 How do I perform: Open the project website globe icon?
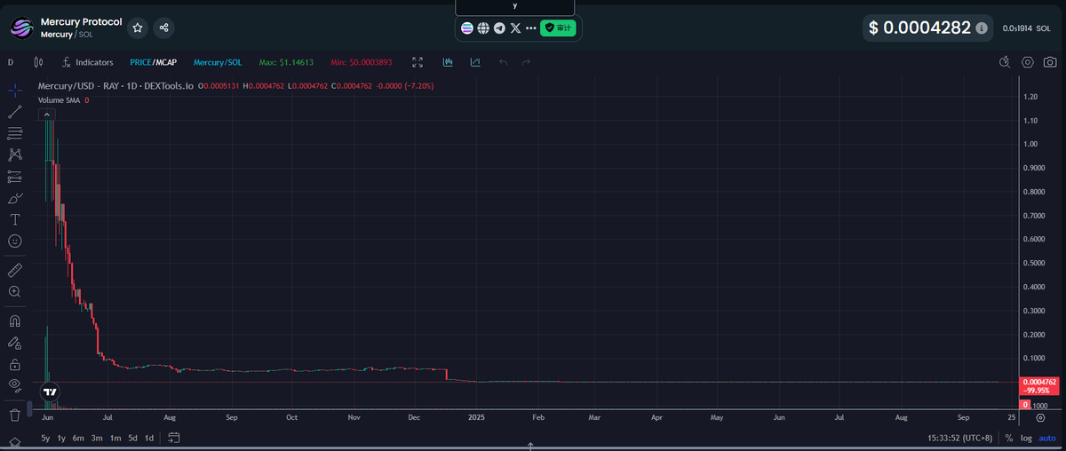(x=483, y=28)
